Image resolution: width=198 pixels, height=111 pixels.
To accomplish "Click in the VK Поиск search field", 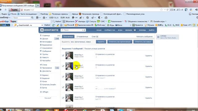I will (x=73, y=30).
